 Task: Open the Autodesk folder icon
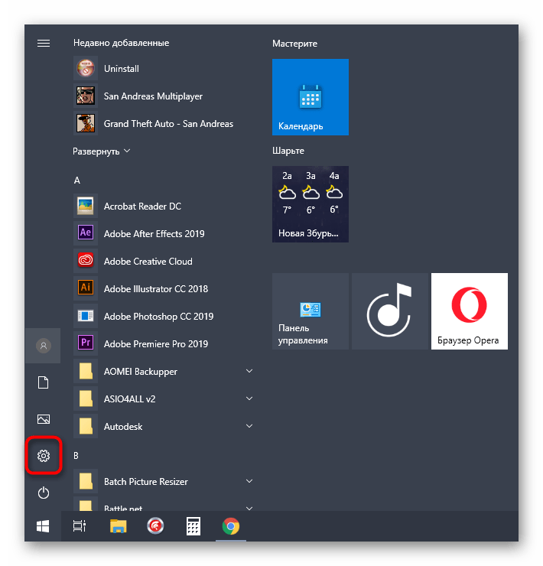[86, 426]
